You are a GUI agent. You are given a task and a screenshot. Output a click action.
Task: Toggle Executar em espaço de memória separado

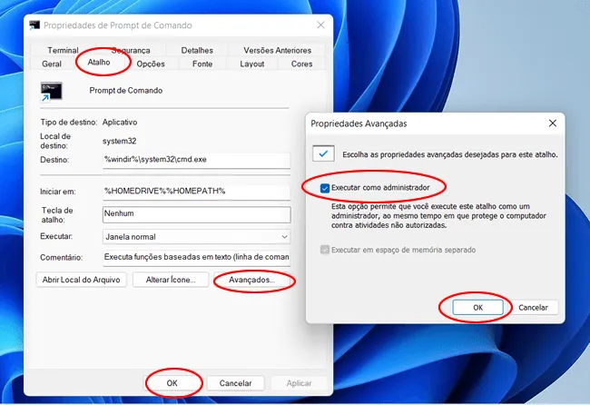pyautogui.click(x=326, y=250)
